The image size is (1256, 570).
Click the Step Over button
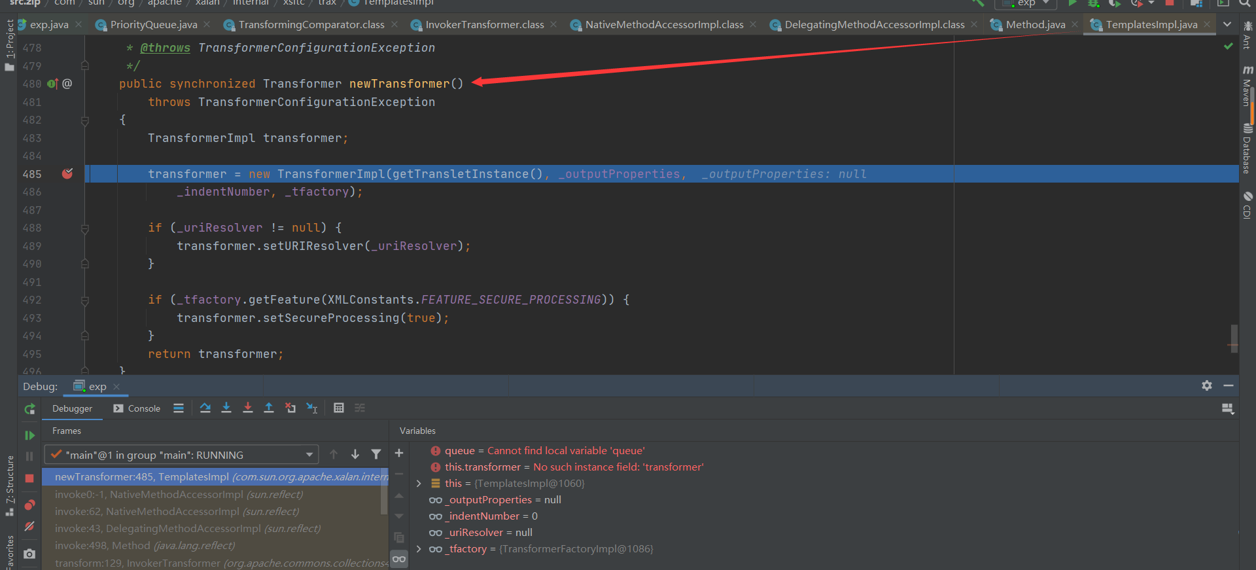click(x=205, y=408)
